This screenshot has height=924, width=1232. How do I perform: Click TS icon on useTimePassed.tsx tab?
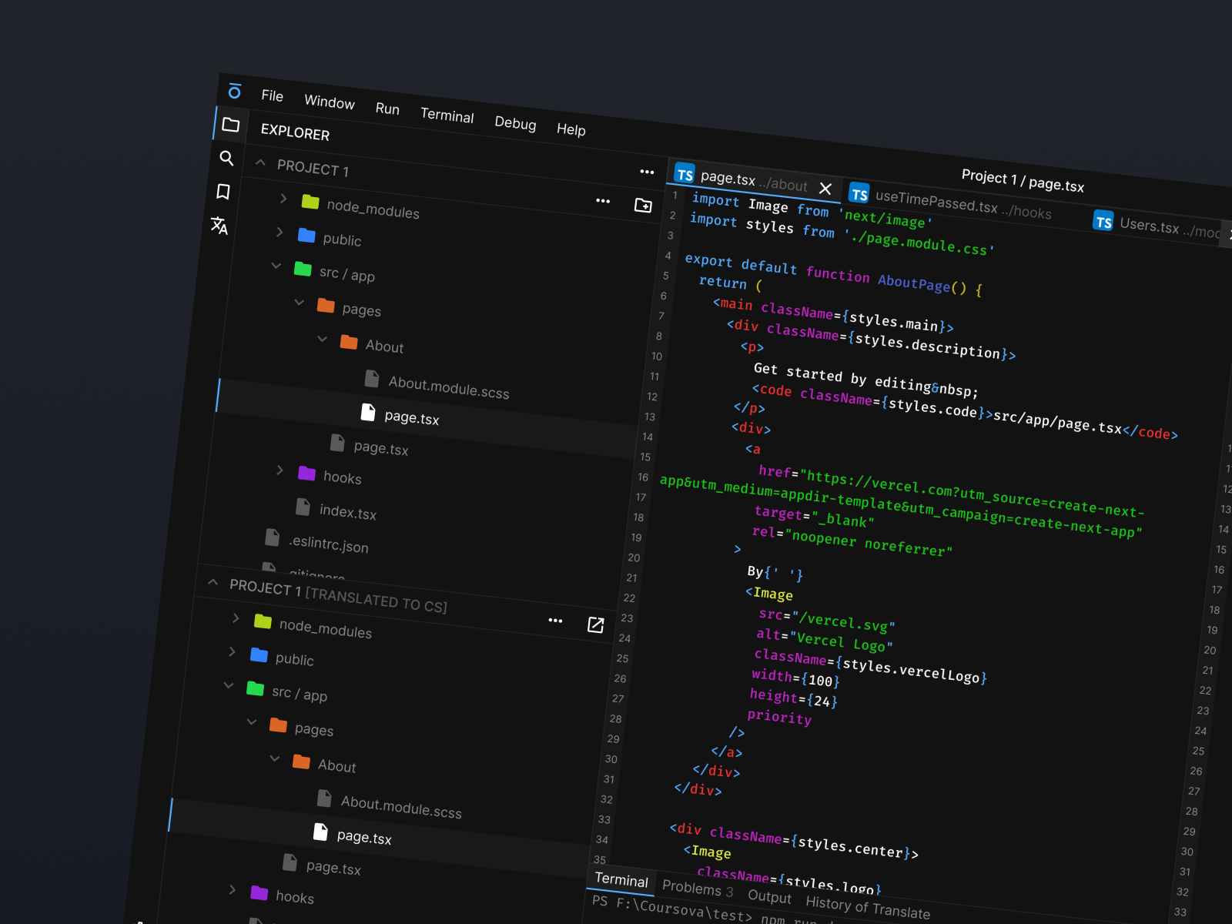[859, 194]
